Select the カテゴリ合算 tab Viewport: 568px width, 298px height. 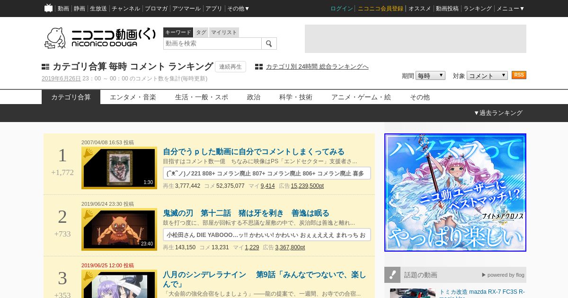(x=71, y=97)
